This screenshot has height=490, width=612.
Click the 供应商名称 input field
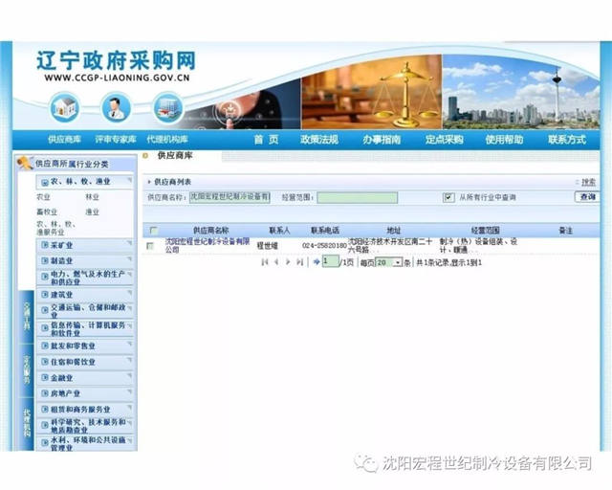pos(229,197)
